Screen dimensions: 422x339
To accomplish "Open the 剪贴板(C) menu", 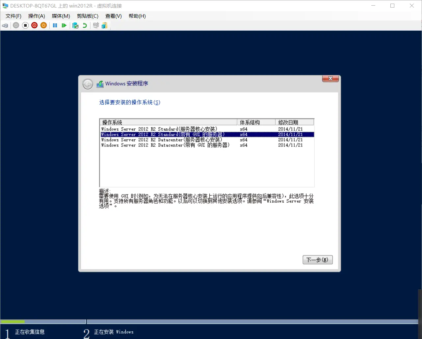I will [88, 16].
